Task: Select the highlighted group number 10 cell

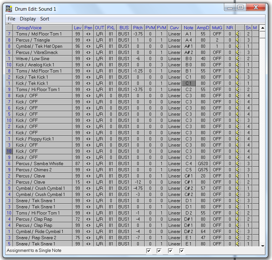Action: click(9, 151)
